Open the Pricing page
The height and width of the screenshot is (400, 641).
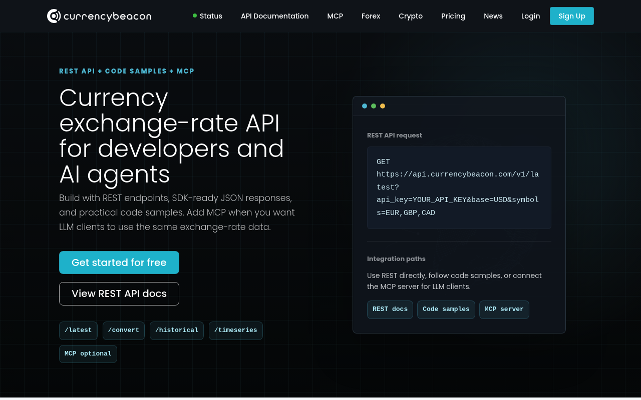(453, 16)
